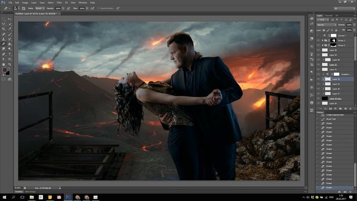Open the Filter menu
Viewport: 357px width, 201px height.
point(59,2)
